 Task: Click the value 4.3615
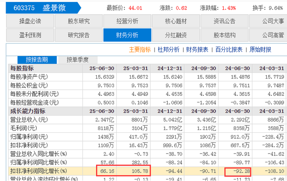(x=242, y=94)
